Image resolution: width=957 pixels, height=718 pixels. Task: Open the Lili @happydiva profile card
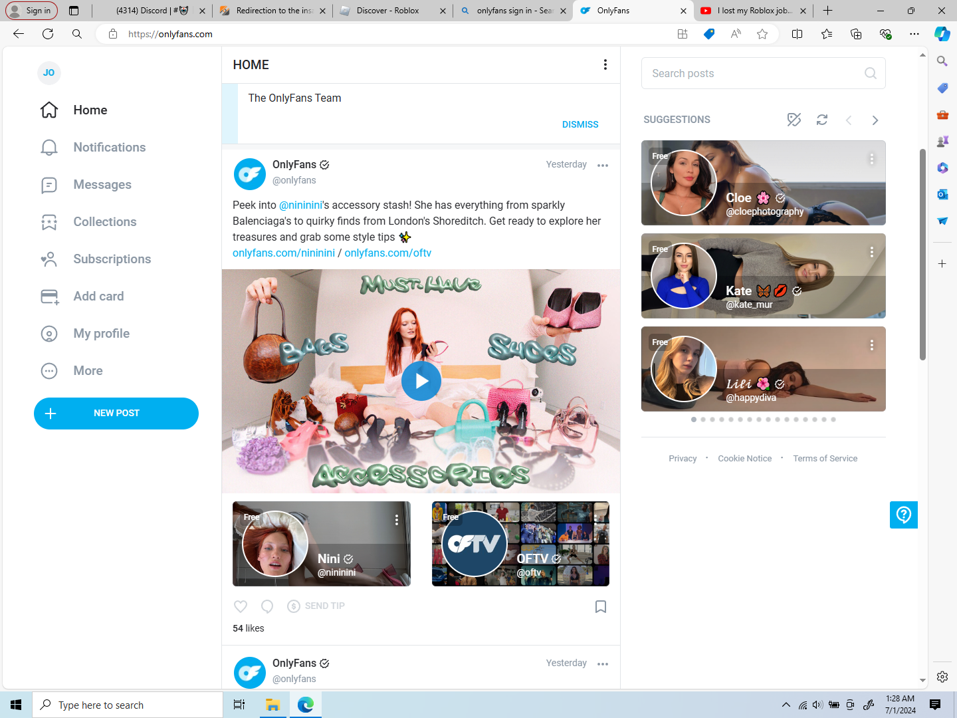point(764,369)
